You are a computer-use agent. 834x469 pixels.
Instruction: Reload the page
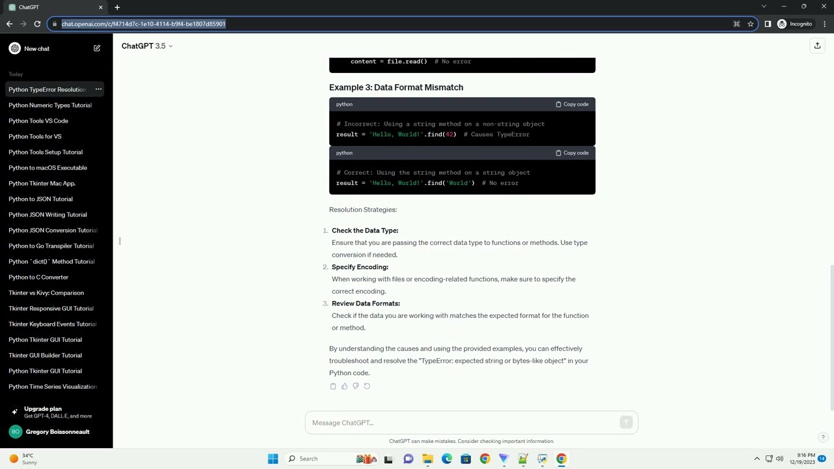point(37,24)
